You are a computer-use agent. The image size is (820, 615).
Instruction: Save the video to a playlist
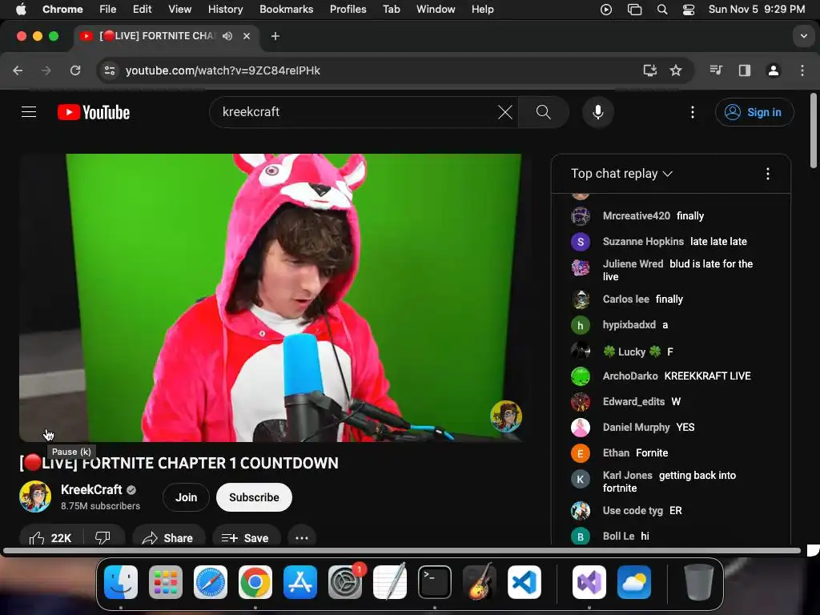coord(245,537)
